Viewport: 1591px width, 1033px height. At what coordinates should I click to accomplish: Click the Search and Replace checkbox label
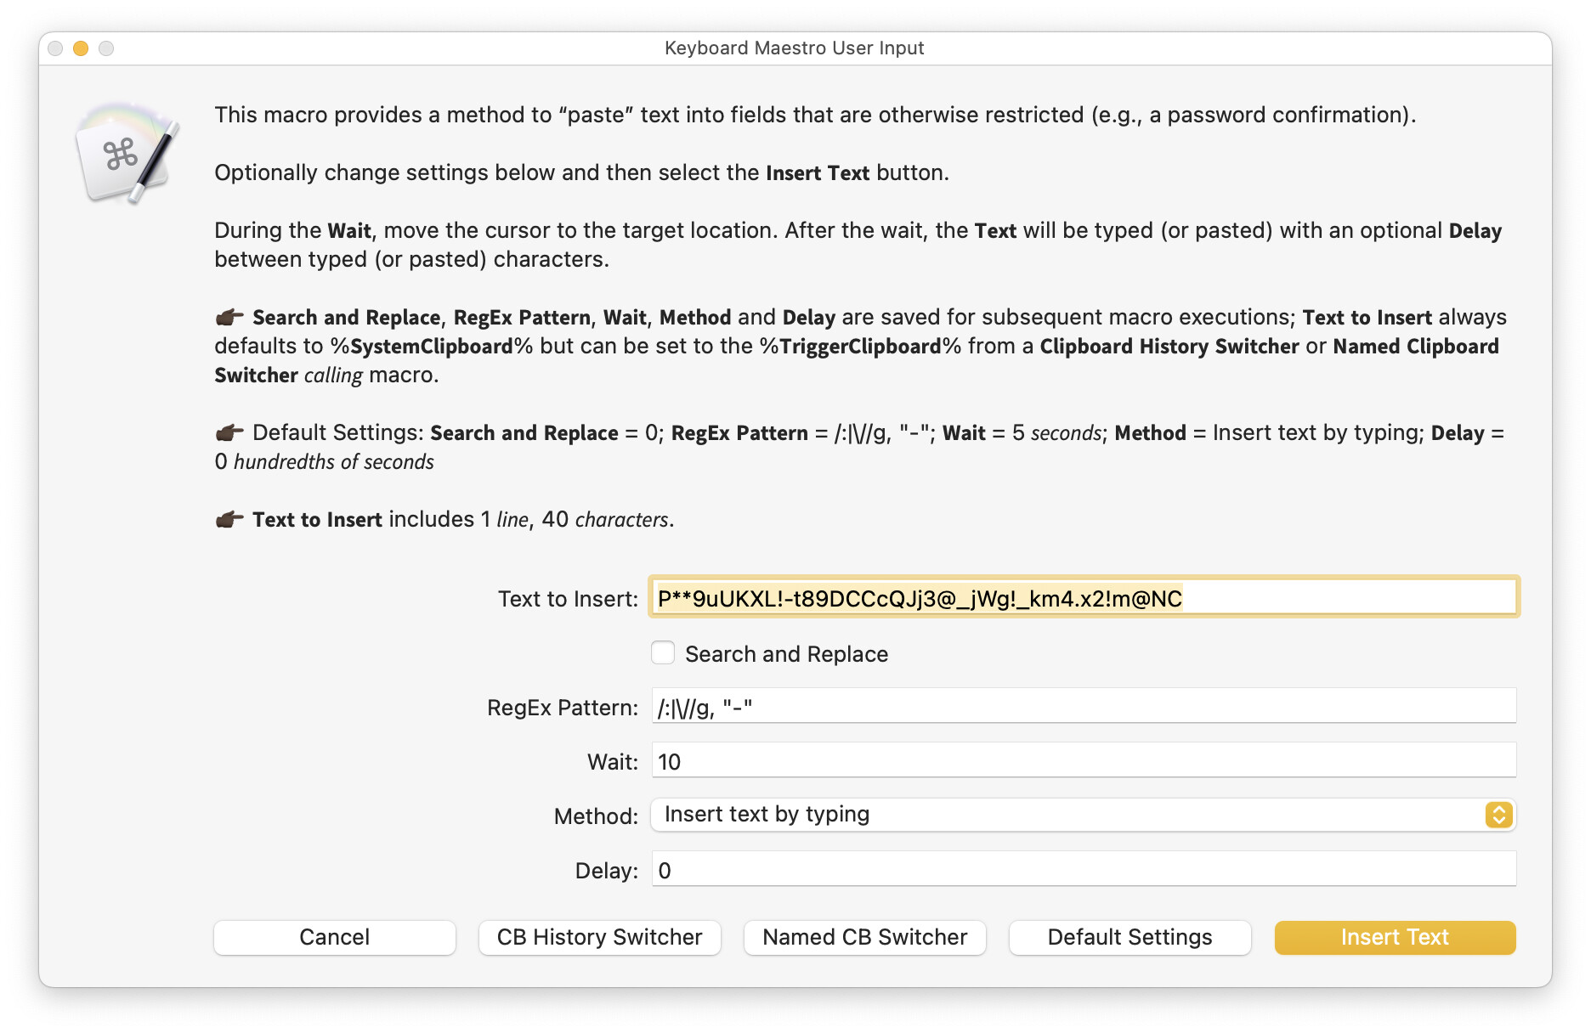tap(786, 654)
